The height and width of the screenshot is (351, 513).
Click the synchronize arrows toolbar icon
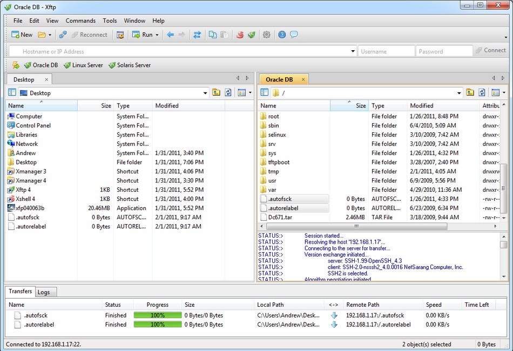click(x=197, y=35)
